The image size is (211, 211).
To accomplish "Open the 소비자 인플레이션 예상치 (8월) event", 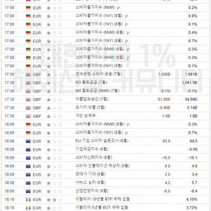I will click(x=102, y=166).
